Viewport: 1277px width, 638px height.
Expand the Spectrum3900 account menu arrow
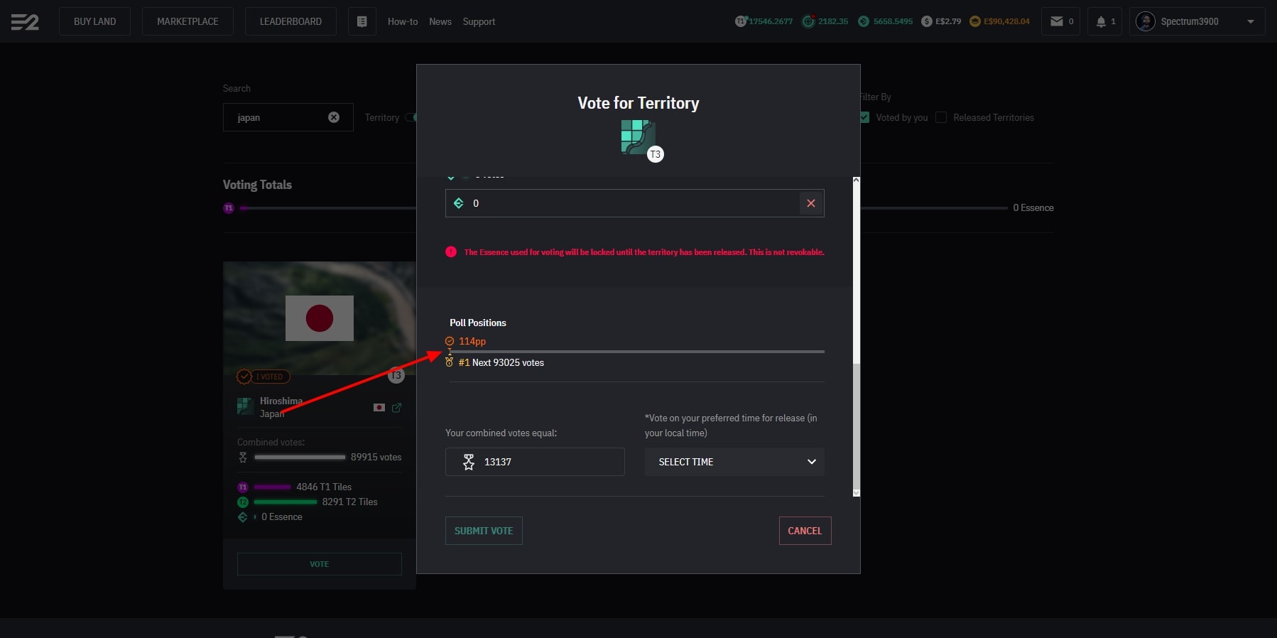click(x=1250, y=21)
